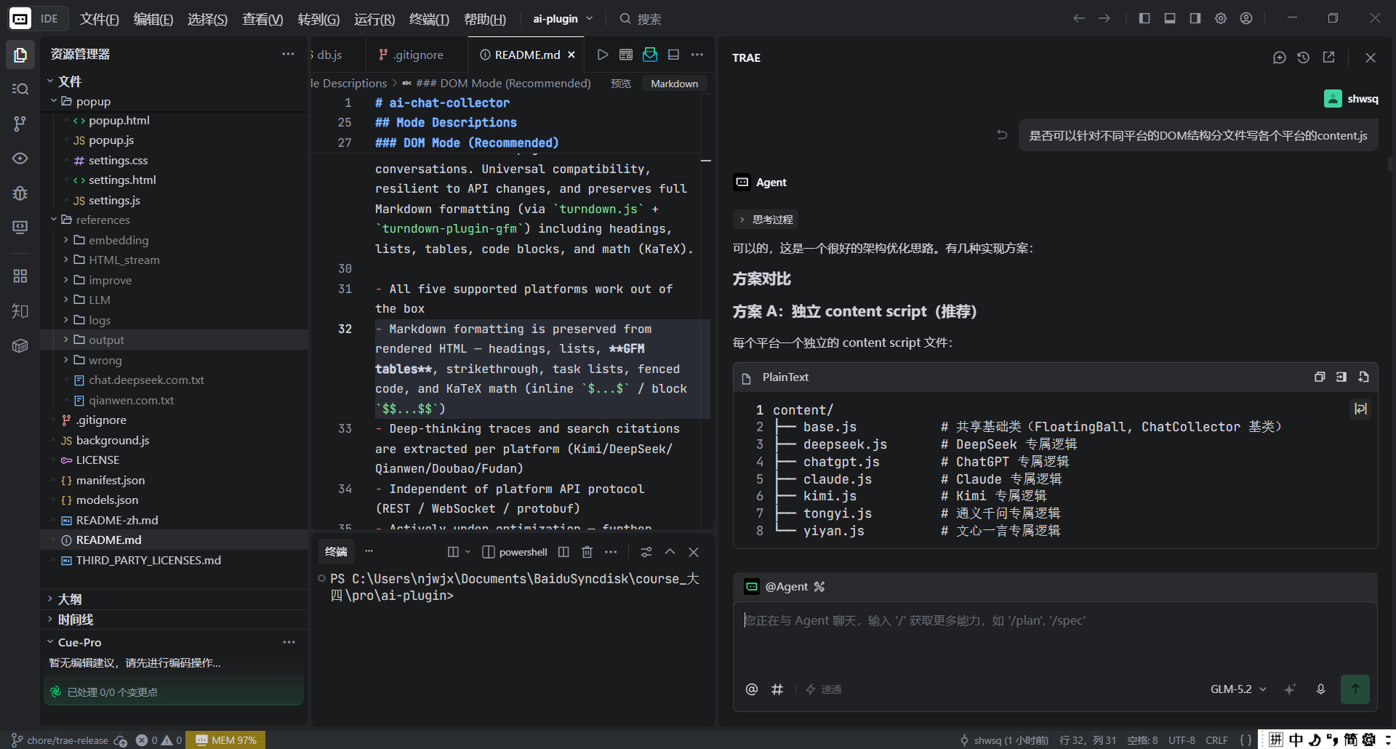Click the # context icon in chat input
This screenshot has width=1396, height=749.
click(x=777, y=689)
